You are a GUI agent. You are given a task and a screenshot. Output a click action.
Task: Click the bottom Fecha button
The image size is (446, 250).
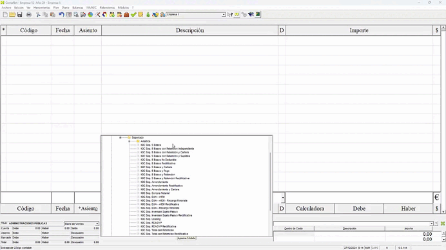(x=63, y=209)
